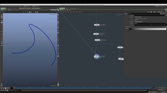Open the File menu
Viewport: 167px width, 93px height.
2,6
